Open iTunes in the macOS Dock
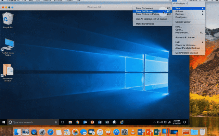 [100, 132]
